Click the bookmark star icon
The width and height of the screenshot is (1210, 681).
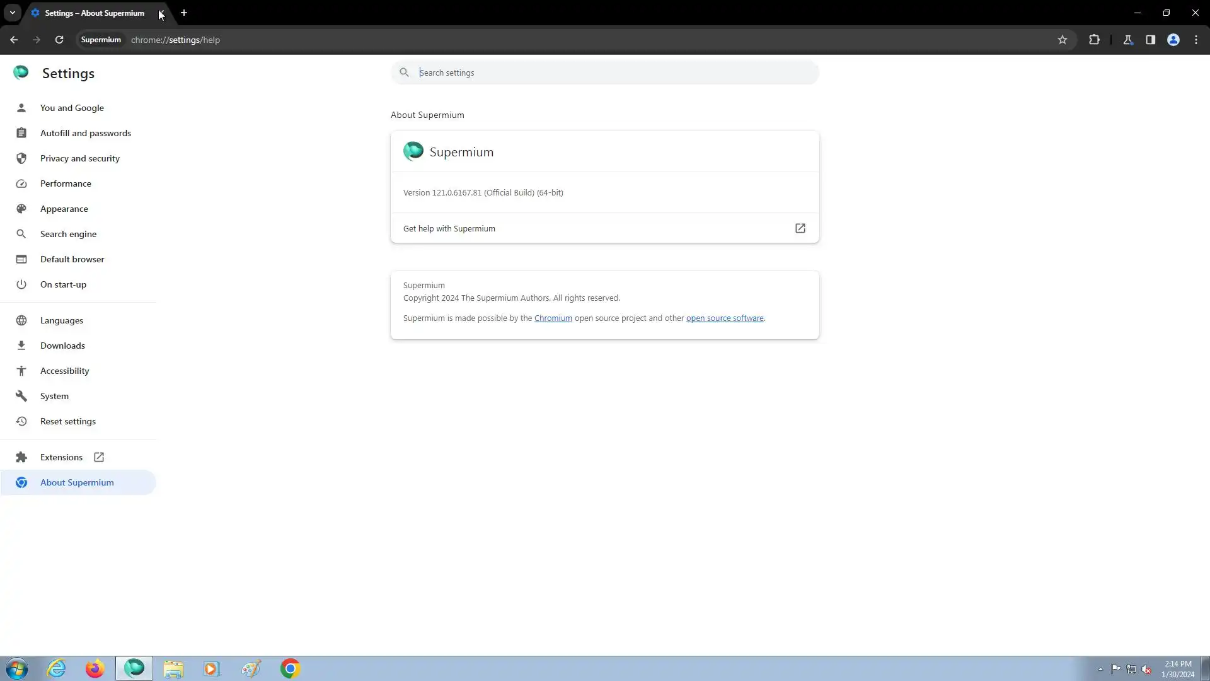(1063, 40)
